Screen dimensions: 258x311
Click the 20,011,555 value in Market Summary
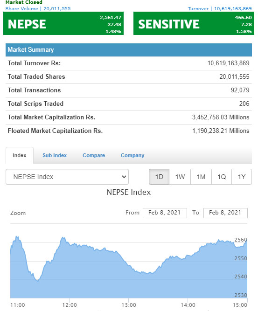[234, 76]
